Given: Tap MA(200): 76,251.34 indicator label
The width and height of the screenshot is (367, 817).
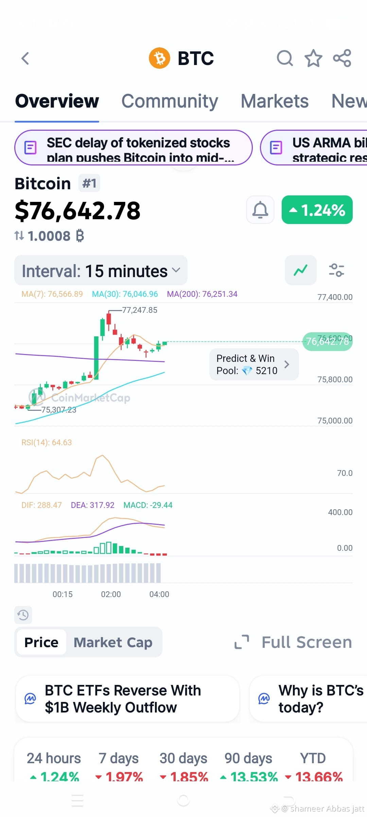Looking at the screenshot, I should click(202, 294).
